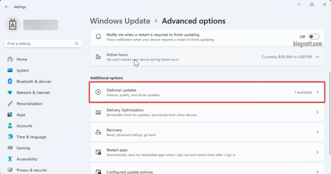Go back to Windows Update breadcrumb
331x174 pixels.
tap(120, 20)
